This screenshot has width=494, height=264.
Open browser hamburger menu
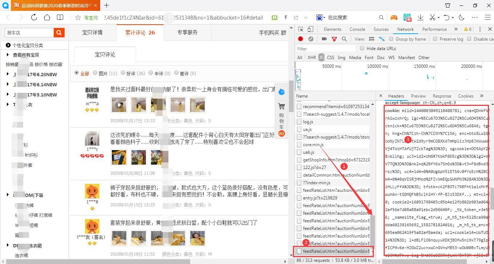click(488, 17)
